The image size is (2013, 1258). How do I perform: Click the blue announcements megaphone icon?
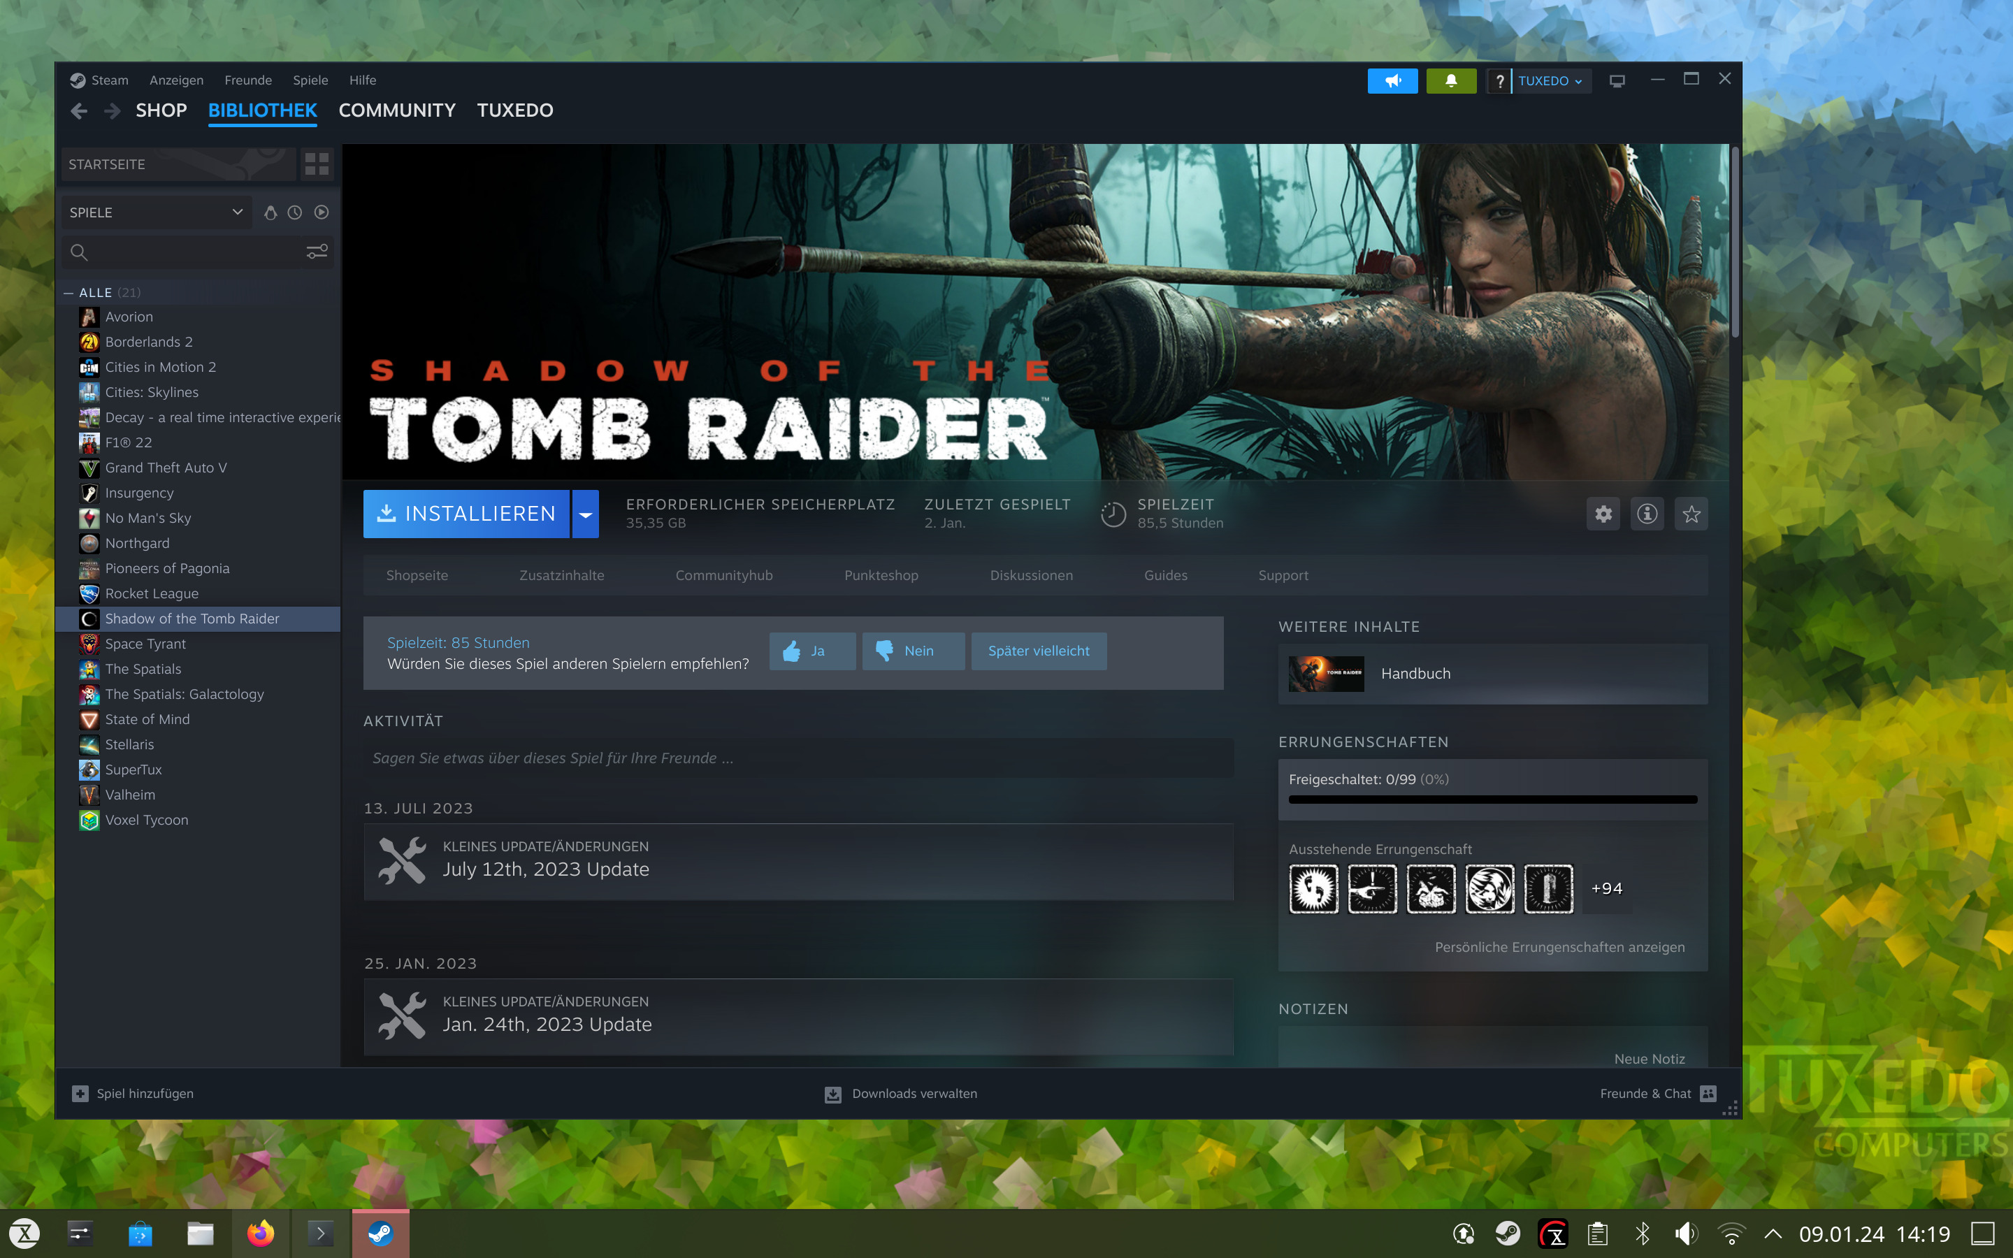click(x=1392, y=80)
